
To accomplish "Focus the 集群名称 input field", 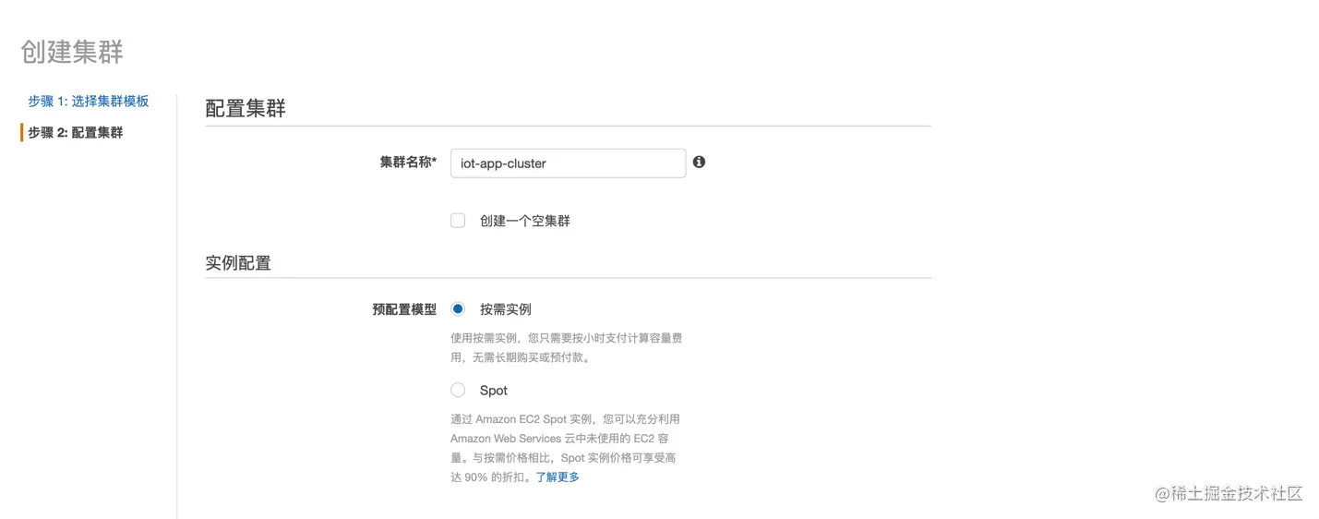I will point(568,163).
